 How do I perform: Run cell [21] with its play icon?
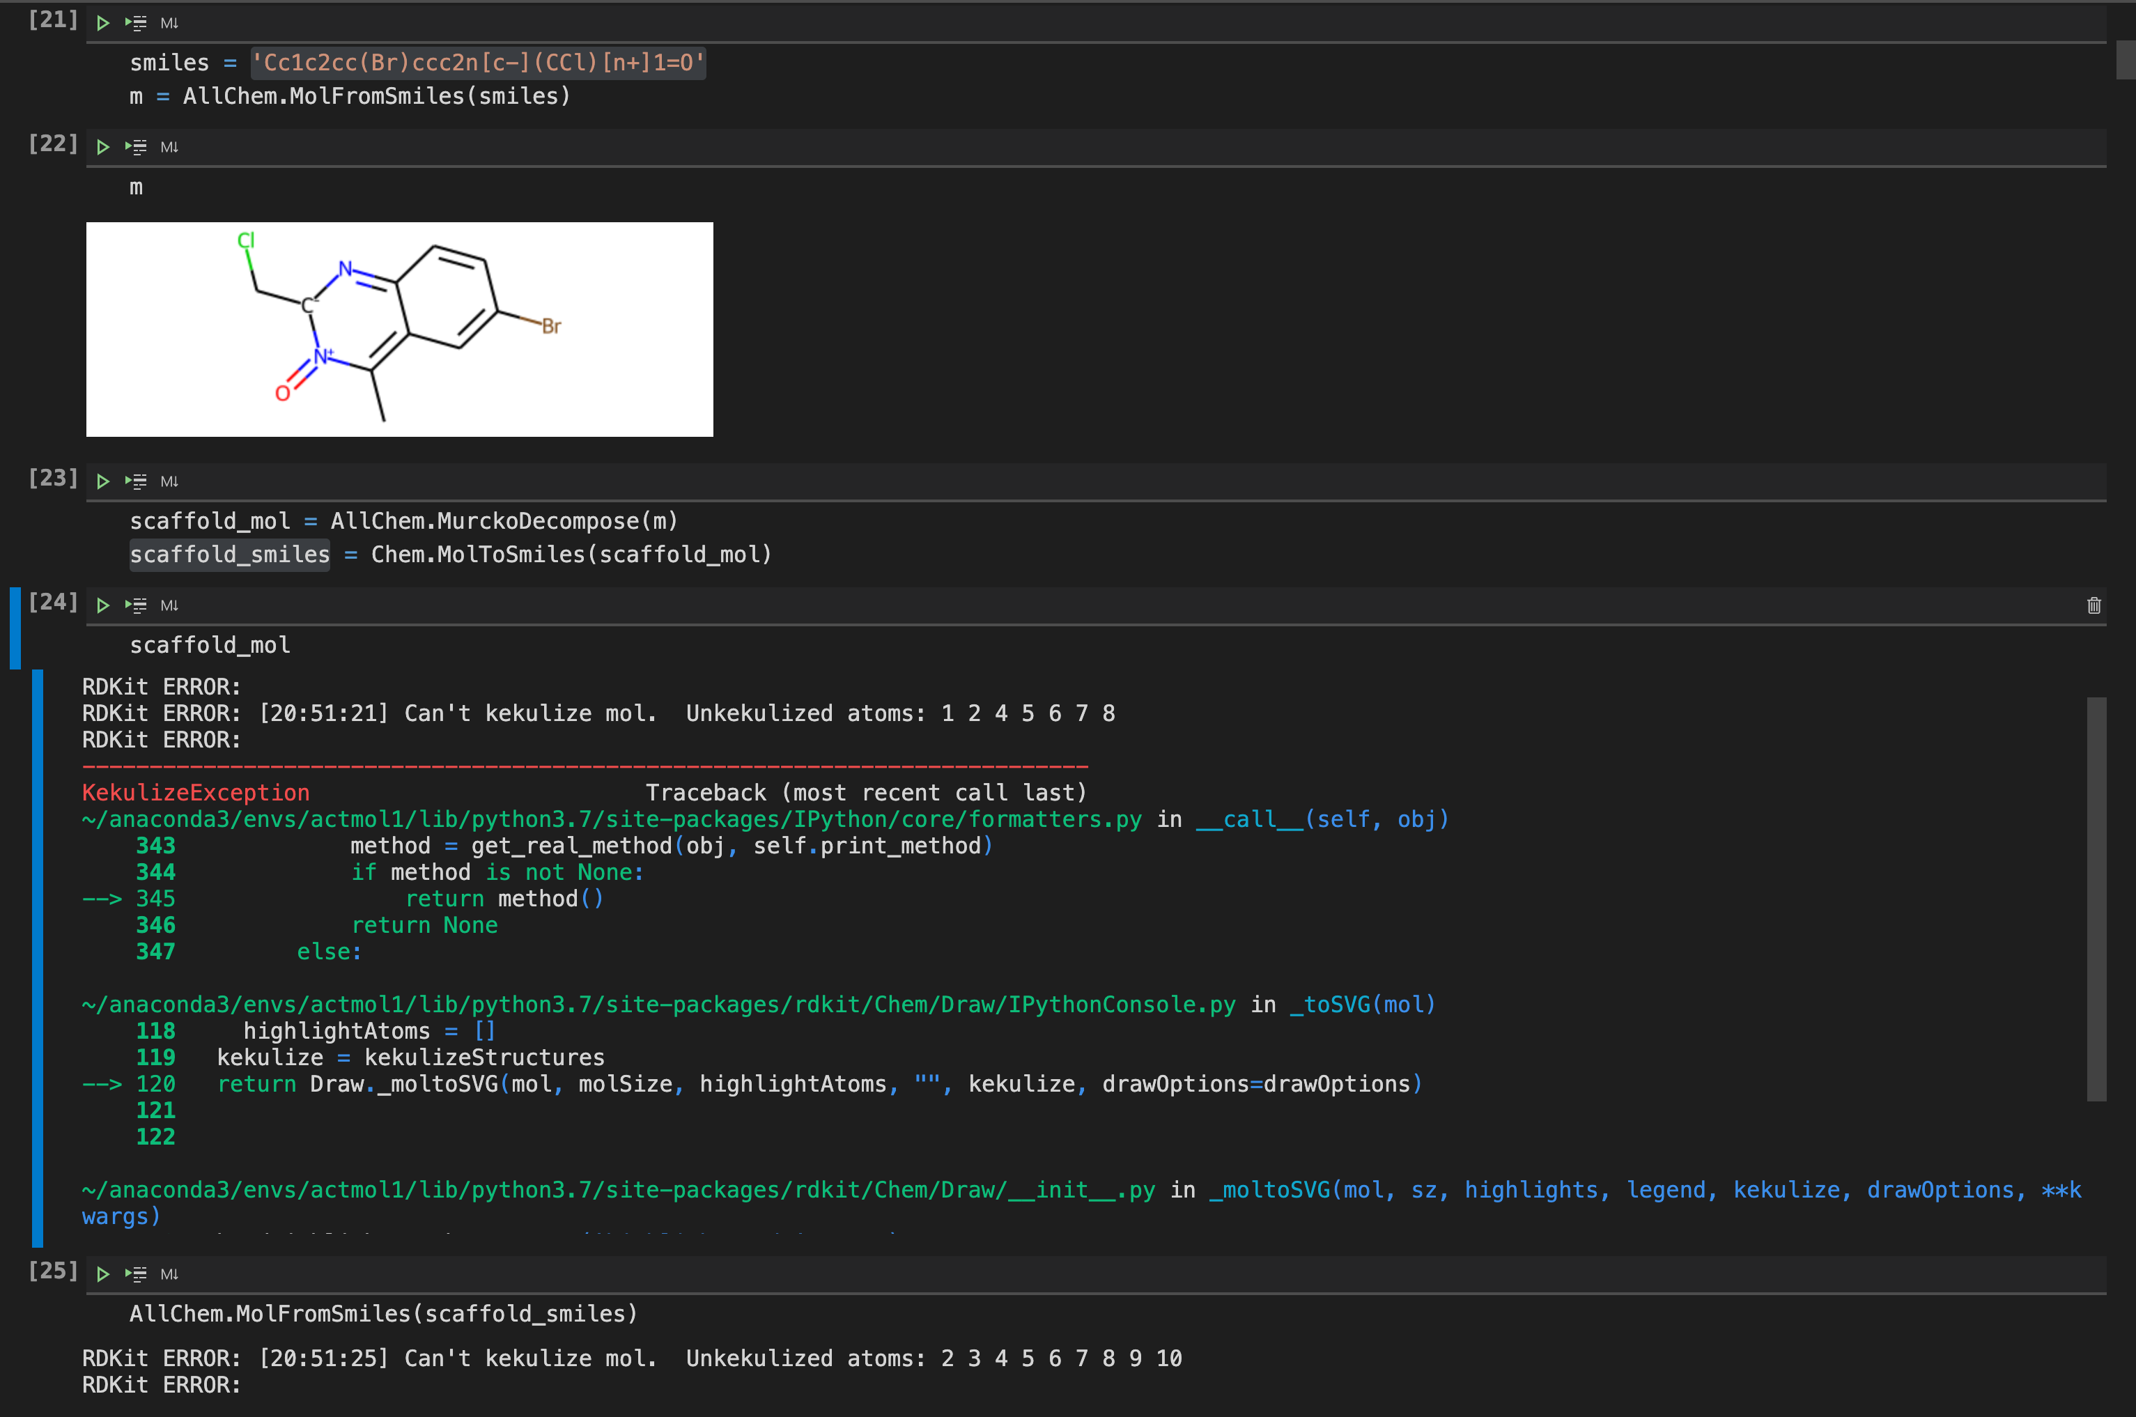tap(102, 22)
